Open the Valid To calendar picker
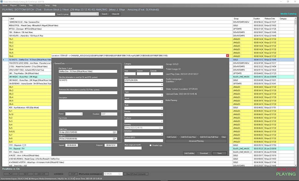 tap(114, 139)
